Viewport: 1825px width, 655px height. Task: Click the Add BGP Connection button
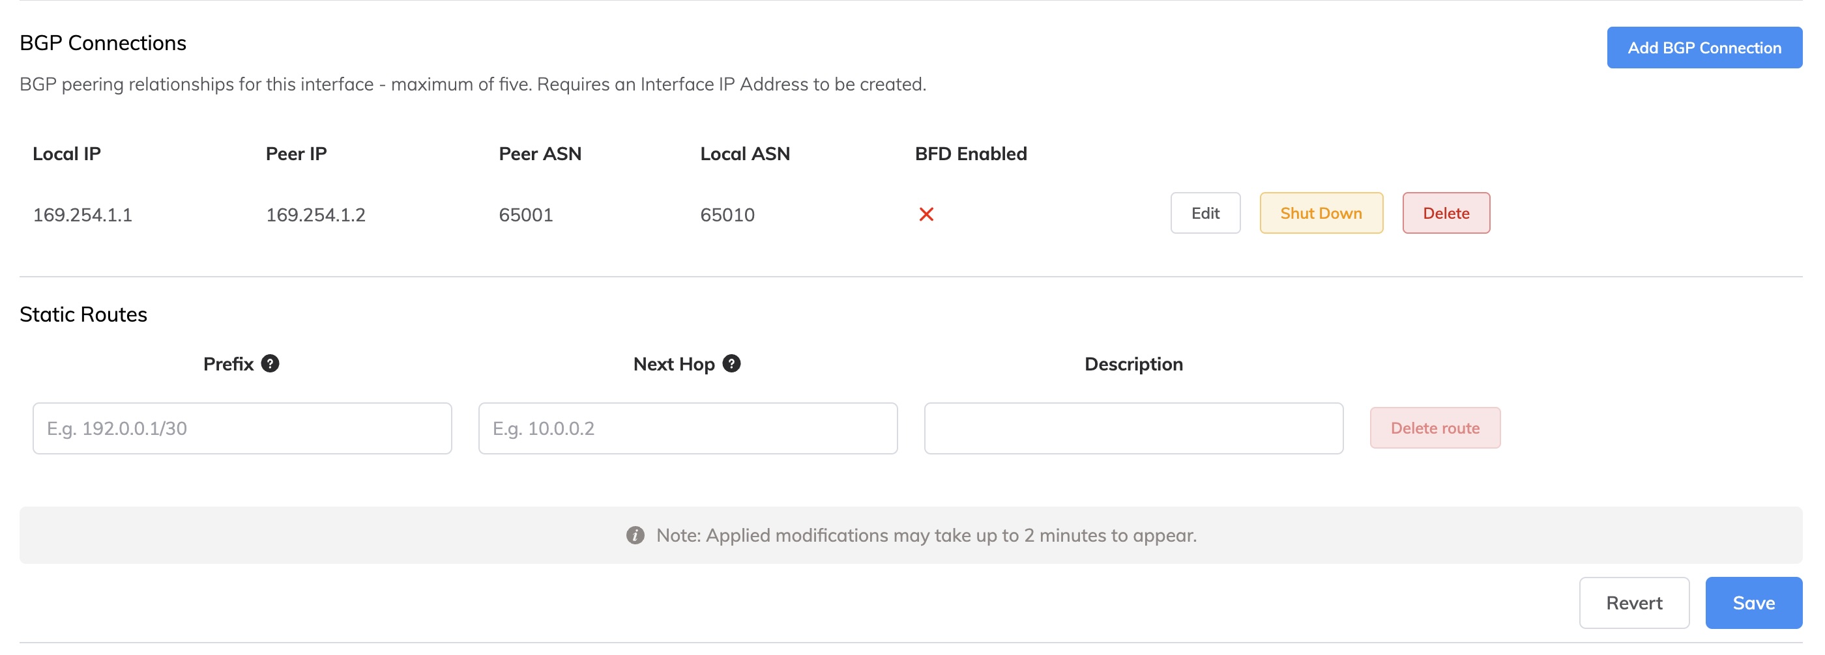pyautogui.click(x=1704, y=48)
